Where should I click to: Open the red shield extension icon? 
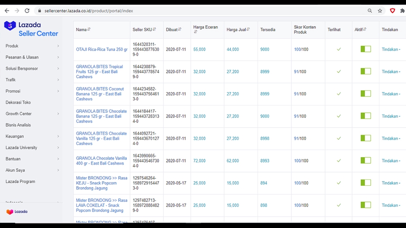pos(392,11)
